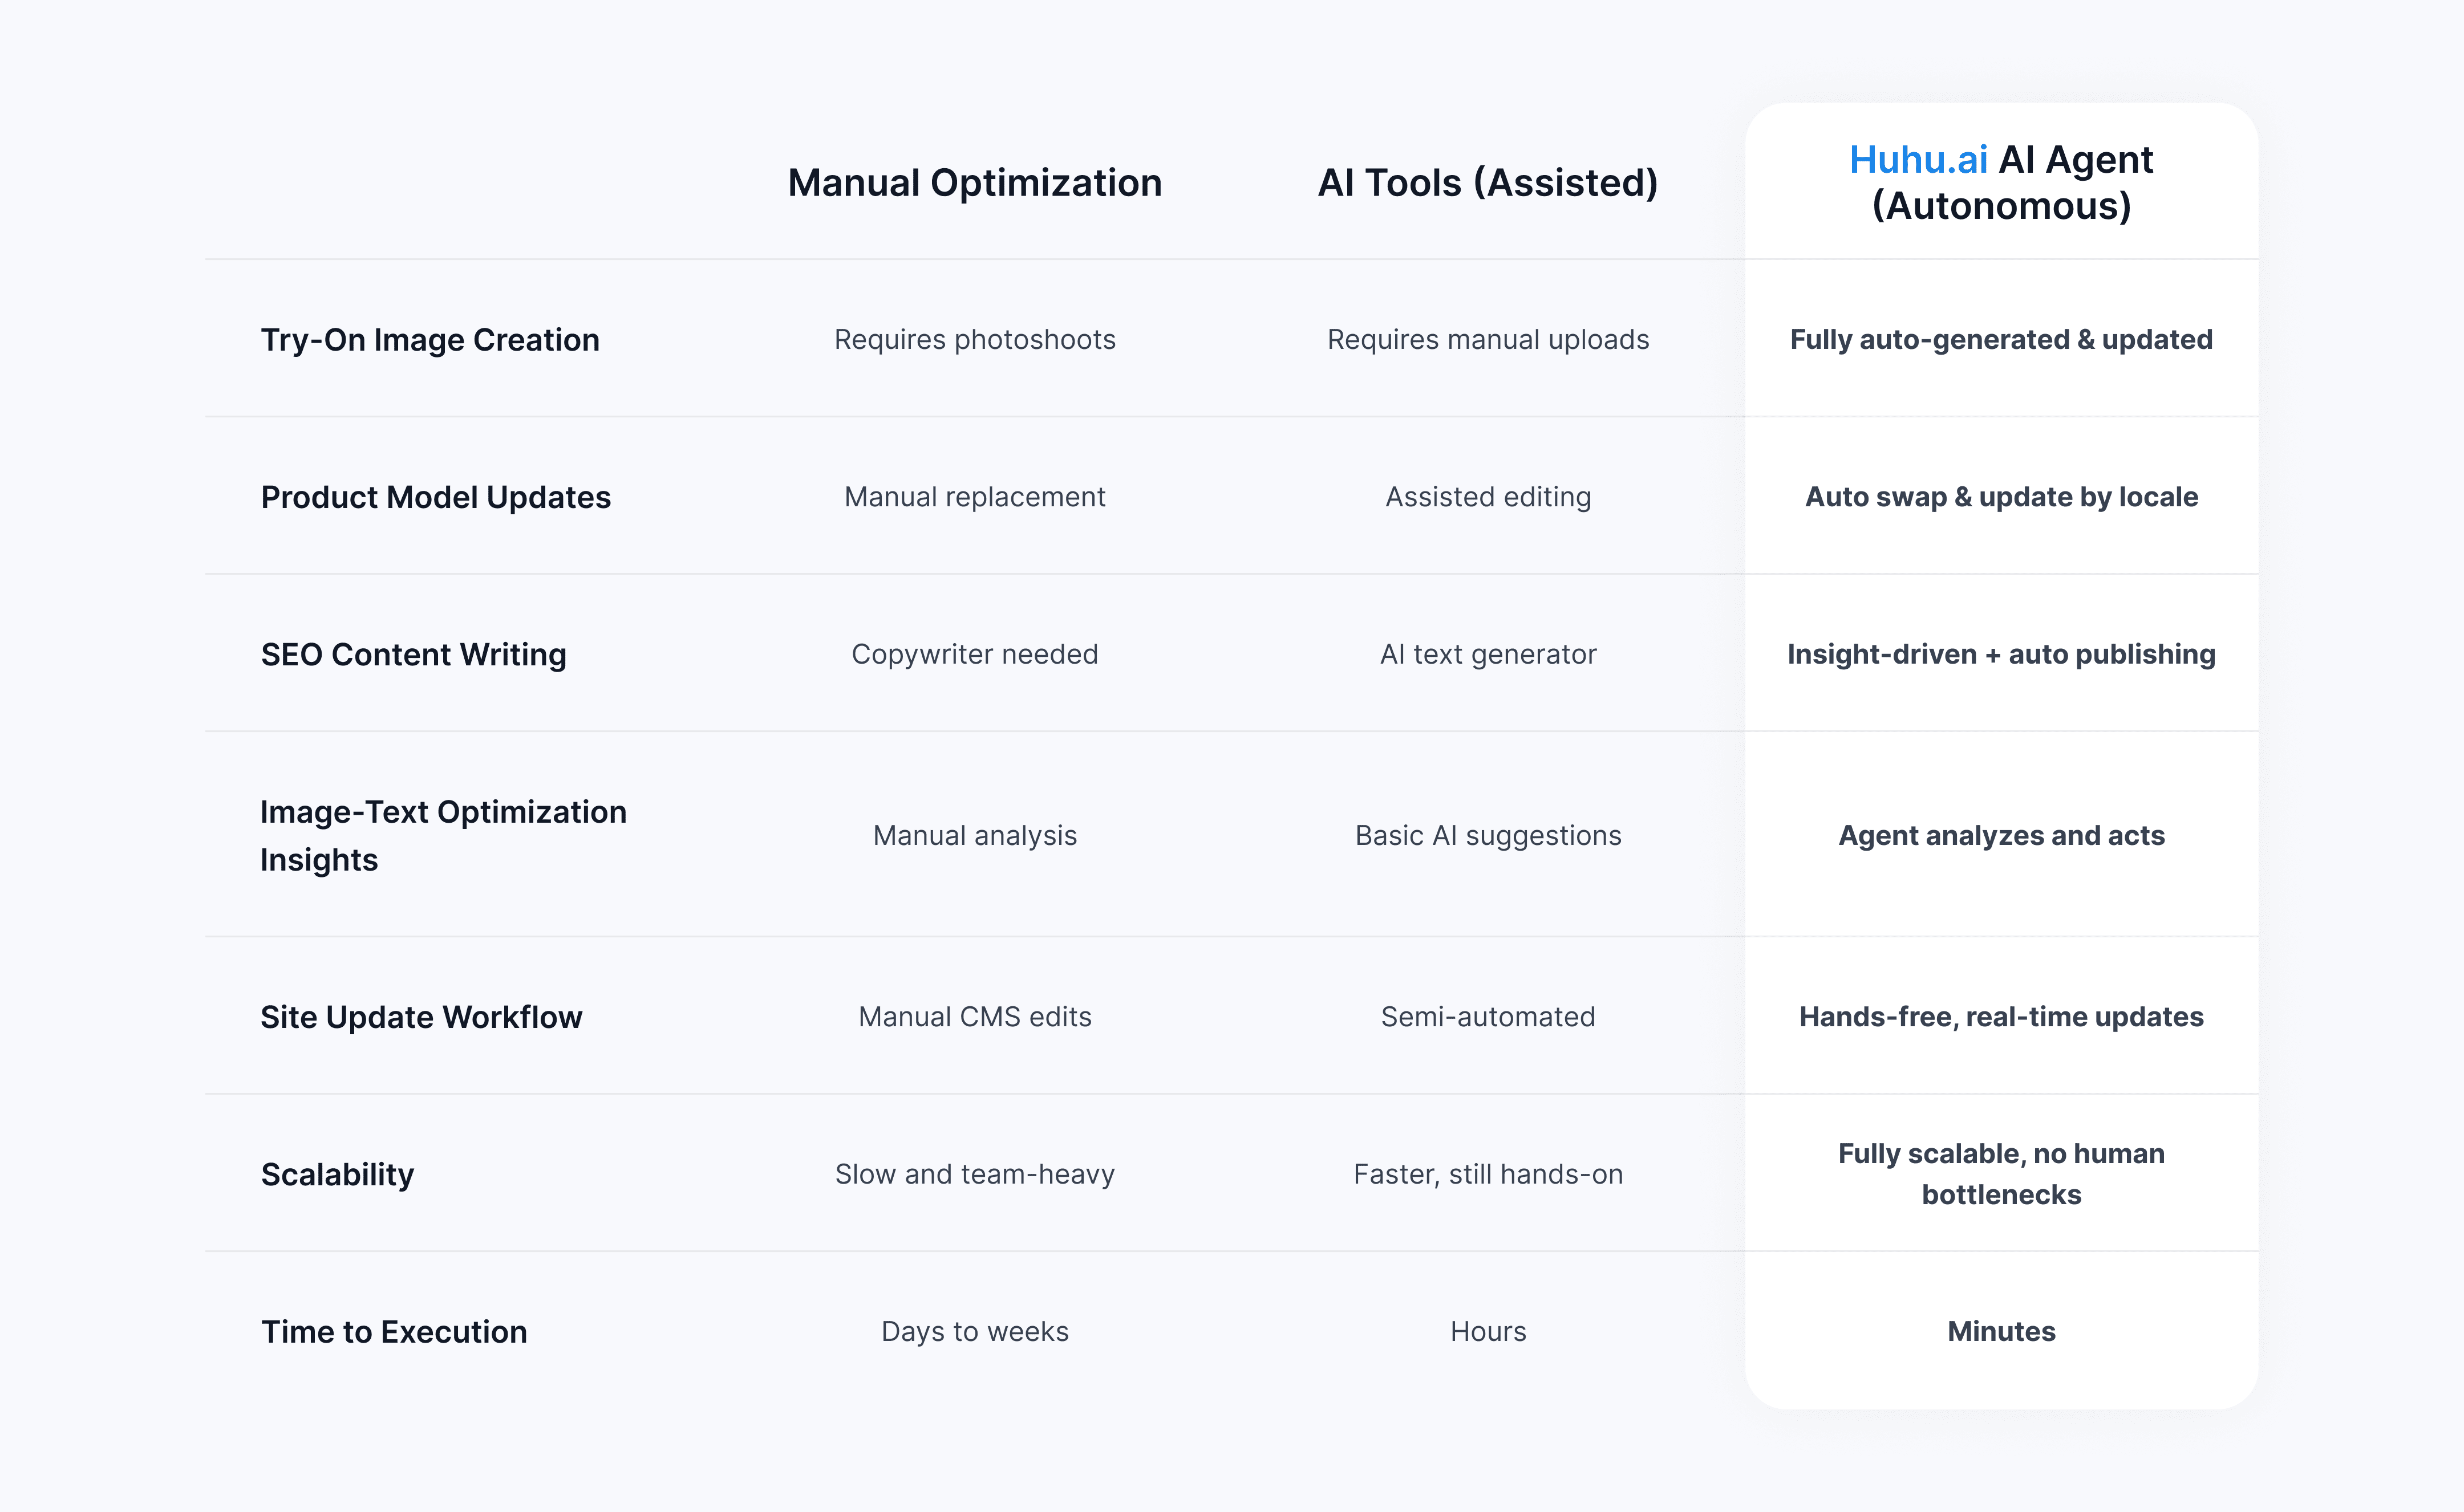Click the Auto swap & update by locale cell
The width and height of the screenshot is (2464, 1512).
point(2001,497)
